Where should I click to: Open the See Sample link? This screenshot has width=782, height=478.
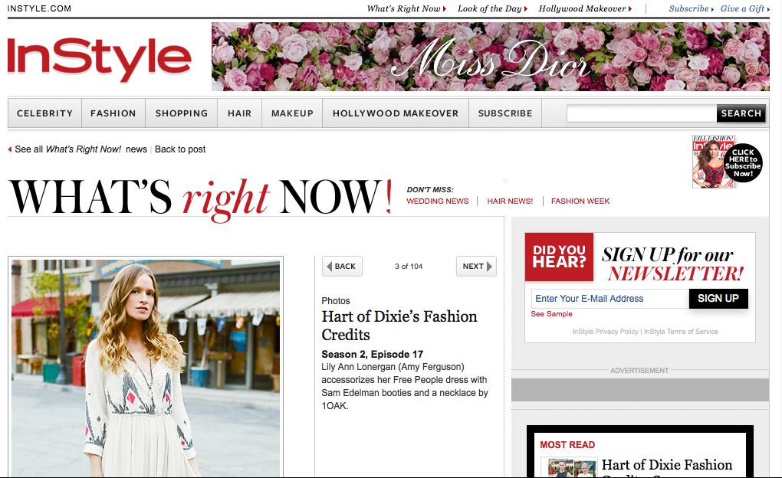pyautogui.click(x=551, y=314)
